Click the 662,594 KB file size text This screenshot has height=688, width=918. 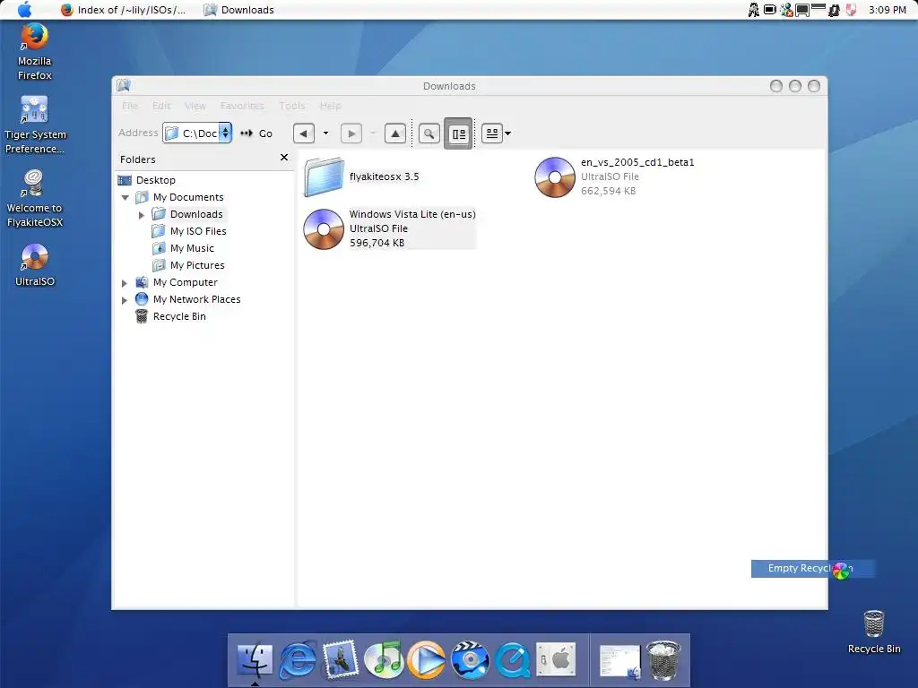point(608,191)
